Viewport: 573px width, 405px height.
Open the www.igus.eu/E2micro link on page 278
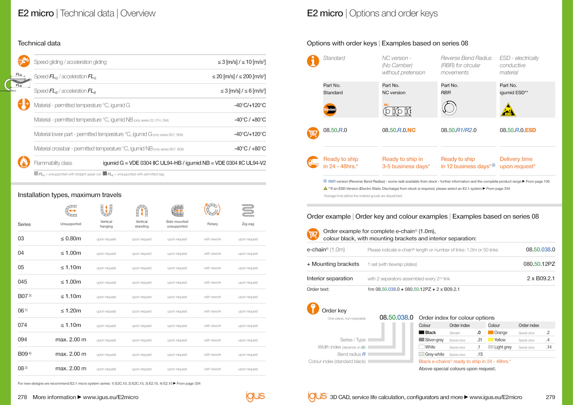point(111,397)
